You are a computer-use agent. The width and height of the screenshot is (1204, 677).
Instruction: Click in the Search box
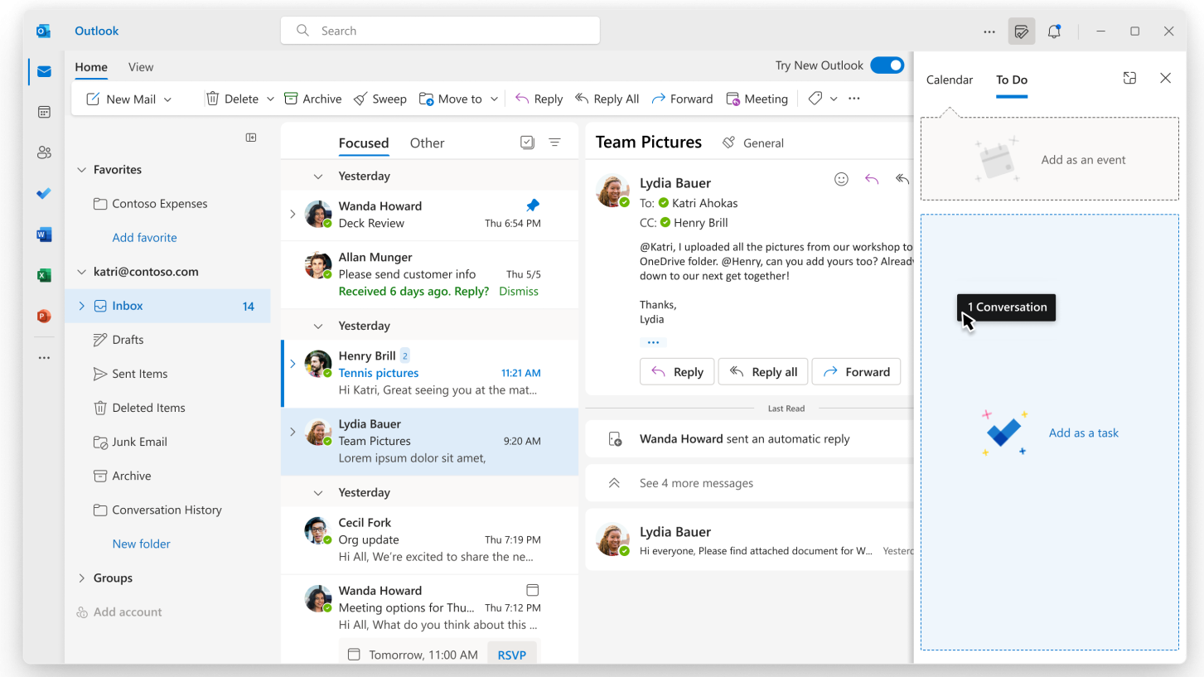point(440,31)
